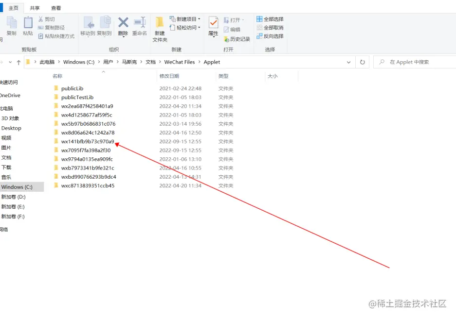The height and width of the screenshot is (318, 456).
Task: Click the 文档 breadcrumb segment
Action: (151, 62)
